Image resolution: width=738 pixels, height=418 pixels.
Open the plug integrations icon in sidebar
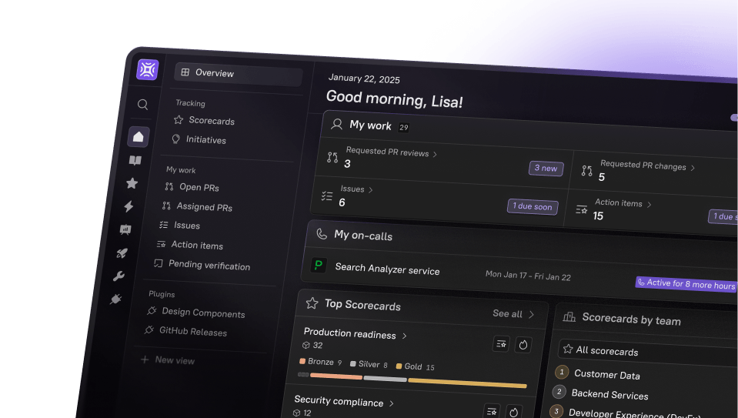tap(115, 299)
